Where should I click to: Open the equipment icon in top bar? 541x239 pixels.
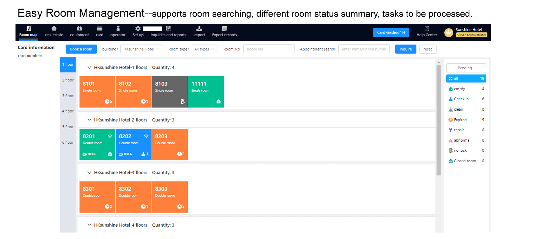point(79,28)
